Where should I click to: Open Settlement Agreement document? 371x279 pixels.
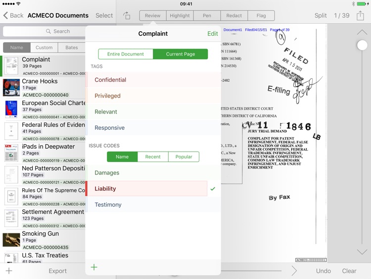click(x=44, y=219)
